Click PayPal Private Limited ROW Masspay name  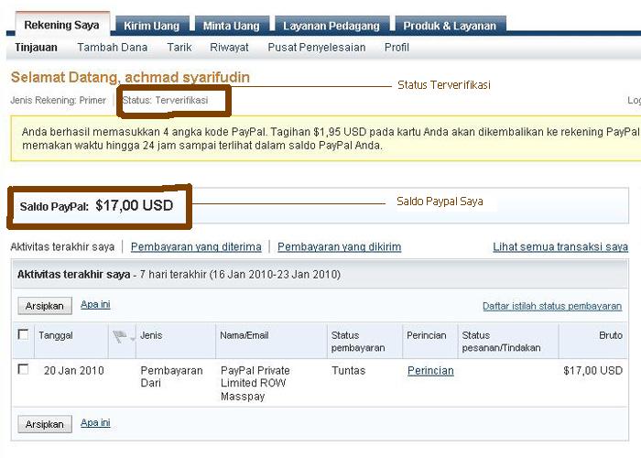(x=255, y=383)
